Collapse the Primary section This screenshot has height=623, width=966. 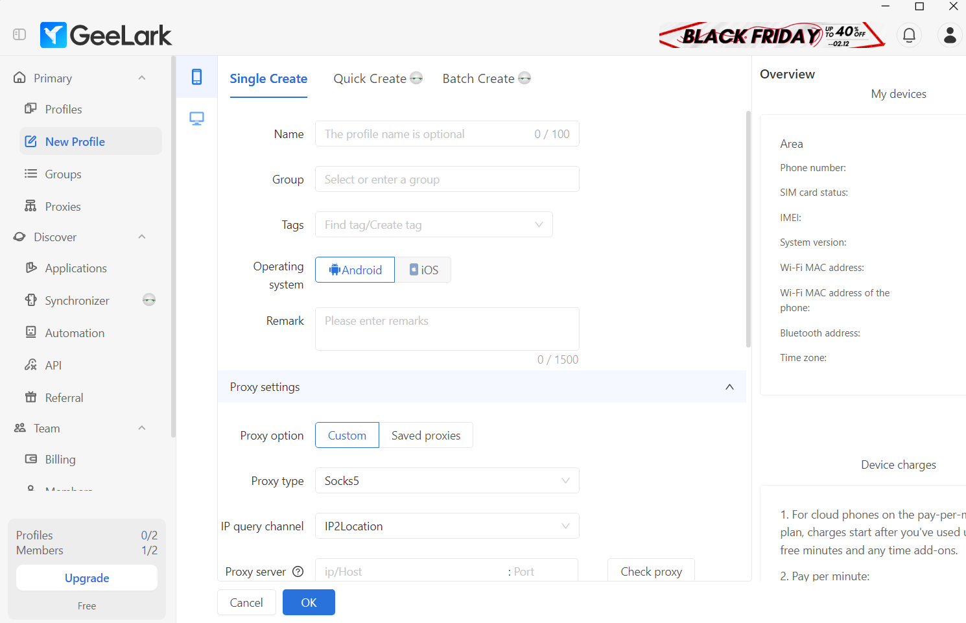[142, 78]
